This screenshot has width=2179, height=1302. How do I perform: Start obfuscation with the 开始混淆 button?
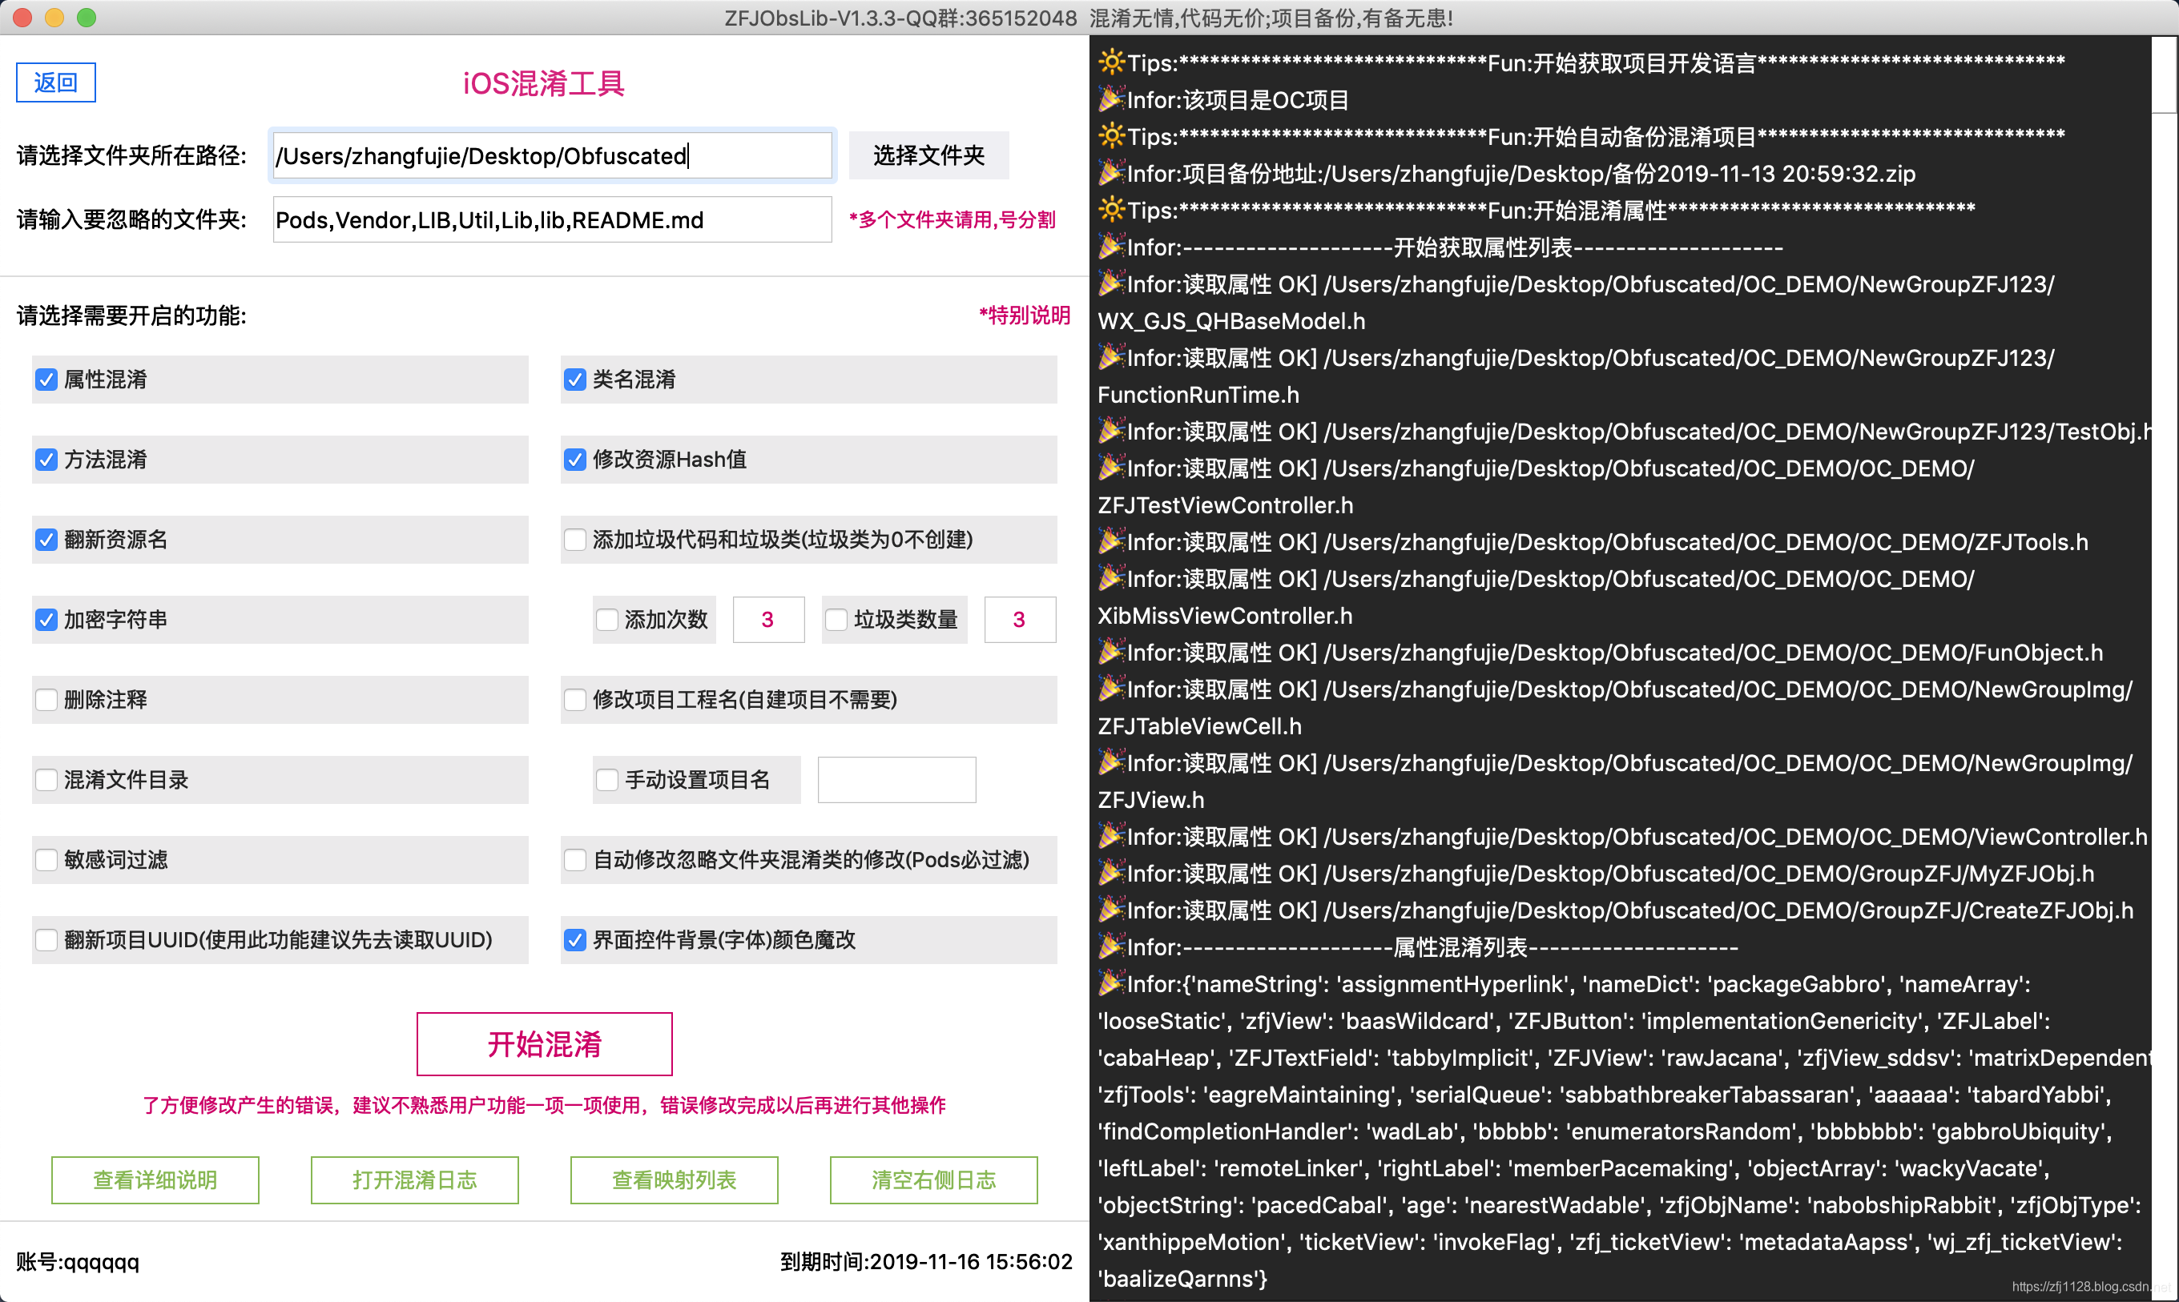pos(544,1044)
